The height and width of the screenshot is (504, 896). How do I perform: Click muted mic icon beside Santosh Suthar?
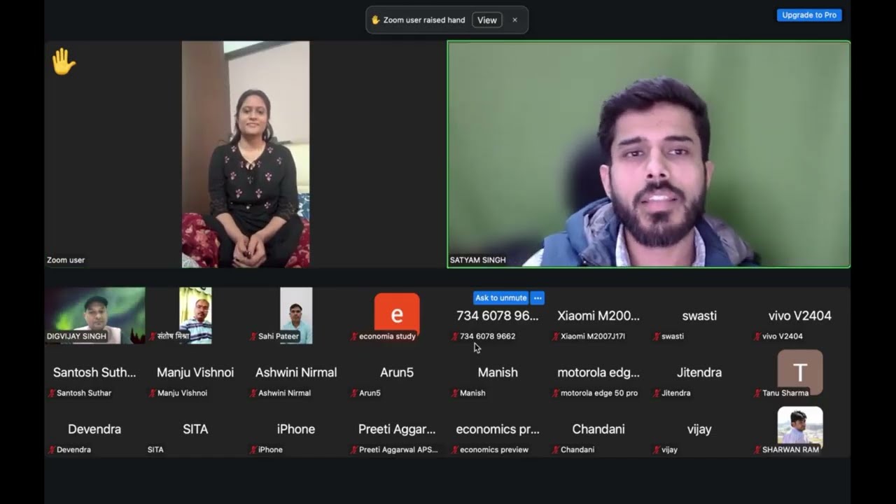[52, 393]
